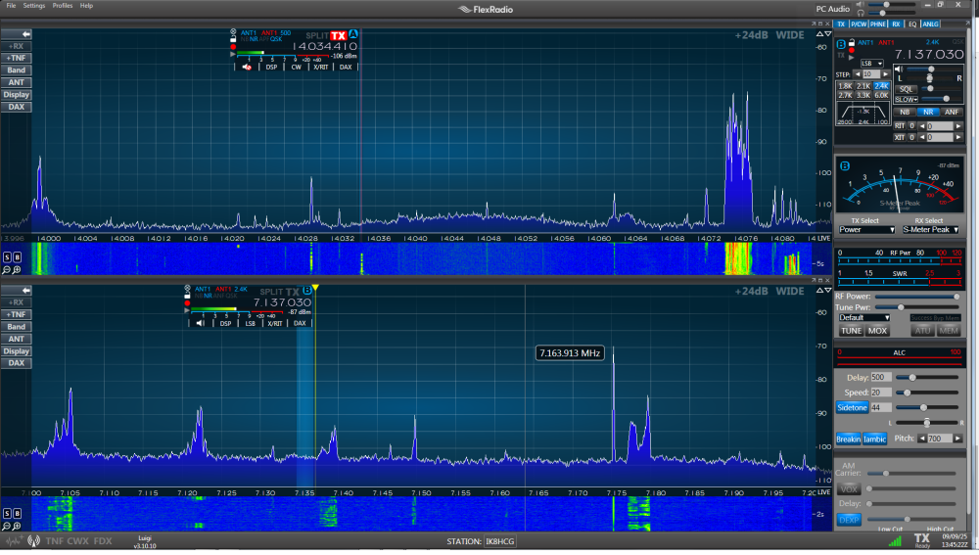Screen dimensions: 979x555
Task: Click the antenna tower icon in status bar
Action: pyautogui.click(x=33, y=540)
